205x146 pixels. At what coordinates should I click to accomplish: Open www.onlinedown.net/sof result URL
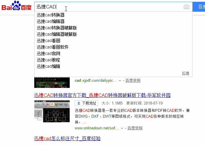click(97, 128)
